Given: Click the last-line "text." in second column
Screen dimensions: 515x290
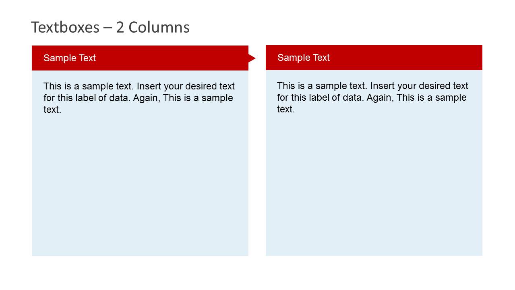Looking at the screenshot, I should coord(286,109).
